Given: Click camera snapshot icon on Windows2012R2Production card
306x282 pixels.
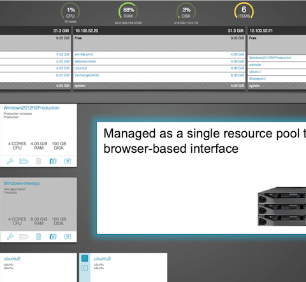Looking at the screenshot, I should click(68, 161).
